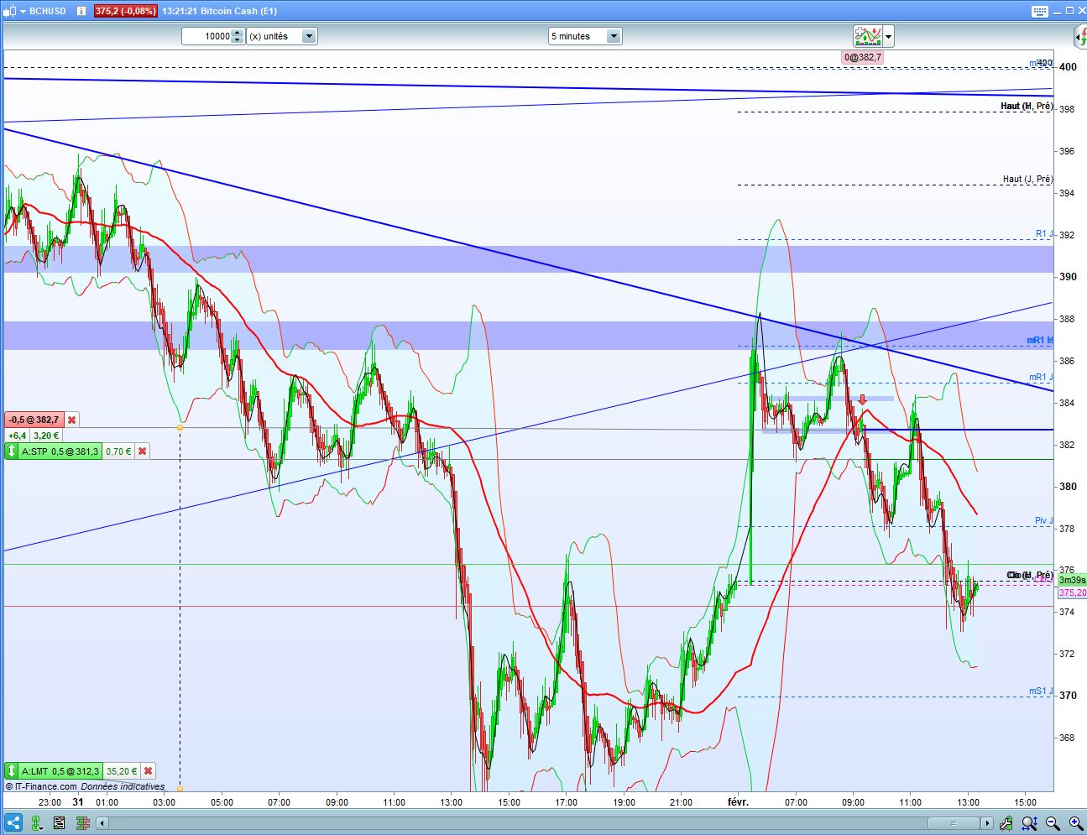This screenshot has height=835, width=1087.
Task: Click the 3m39s candle countdown label
Action: click(x=1072, y=581)
